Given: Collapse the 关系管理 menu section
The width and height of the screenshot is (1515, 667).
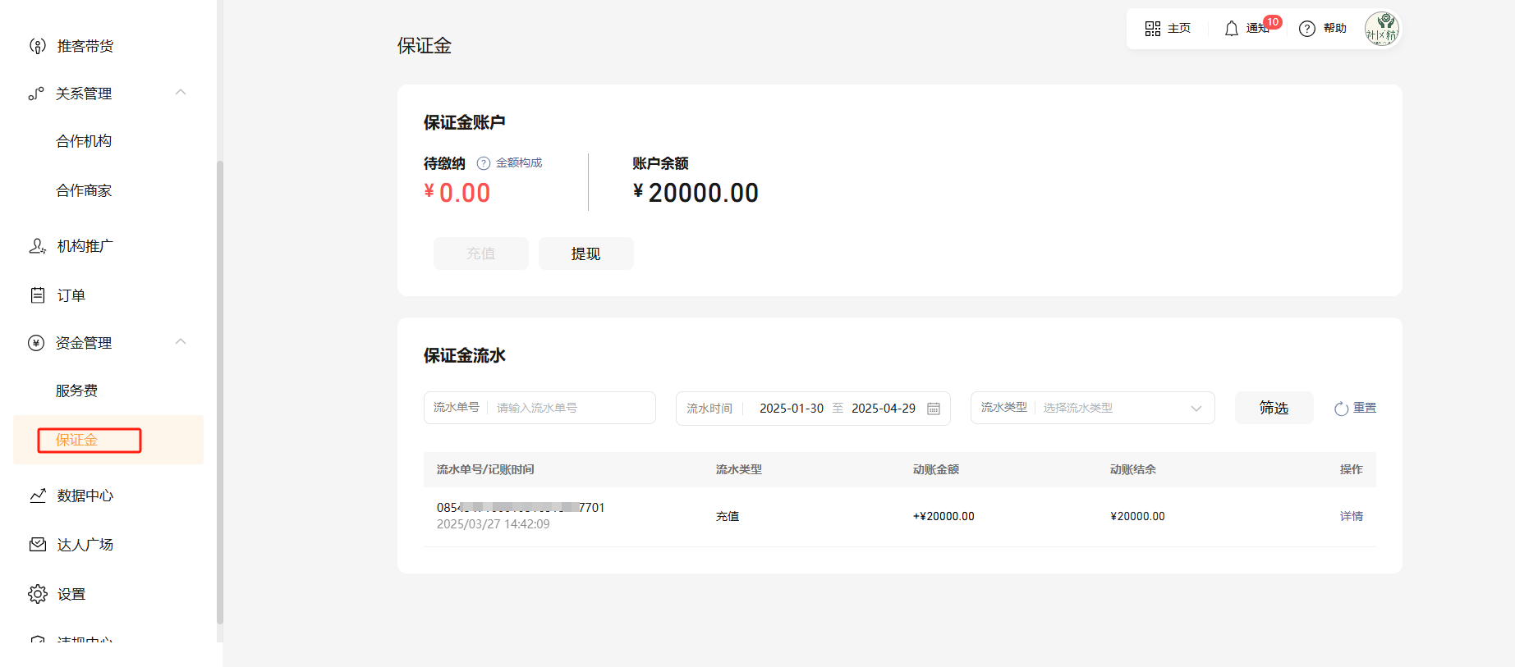Looking at the screenshot, I should [181, 93].
